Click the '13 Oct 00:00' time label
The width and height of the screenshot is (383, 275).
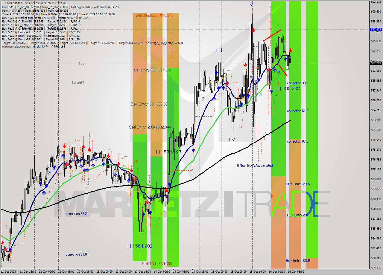pyautogui.click(x=104, y=272)
